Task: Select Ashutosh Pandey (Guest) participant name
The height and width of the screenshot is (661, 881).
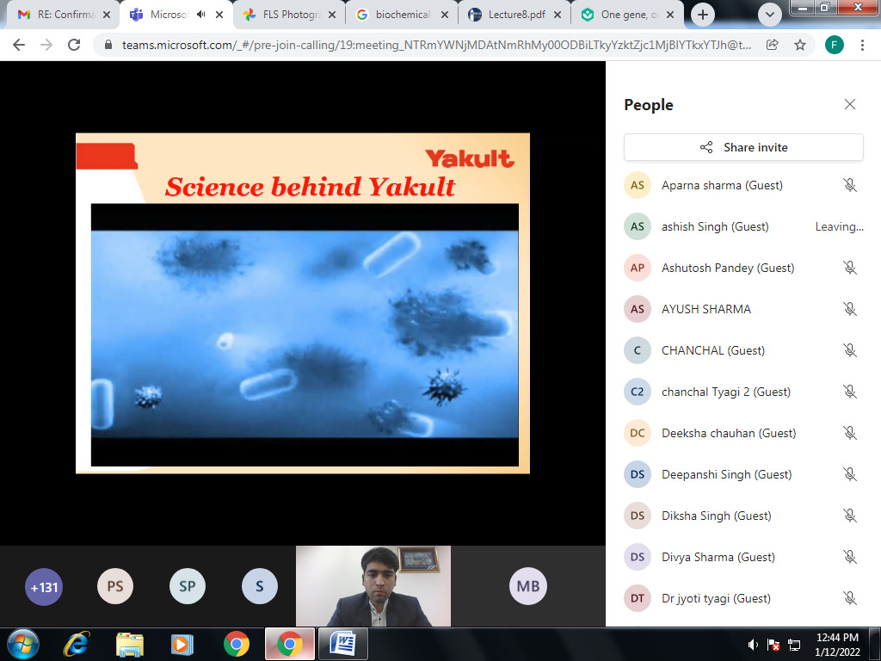Action: (728, 268)
